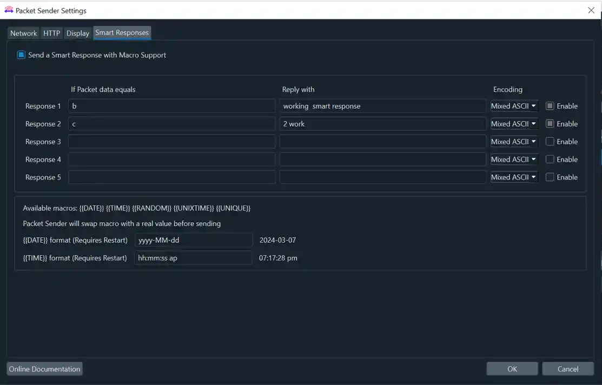Open the Encoding dropdown for Response 1
602x385 pixels.
(514, 105)
